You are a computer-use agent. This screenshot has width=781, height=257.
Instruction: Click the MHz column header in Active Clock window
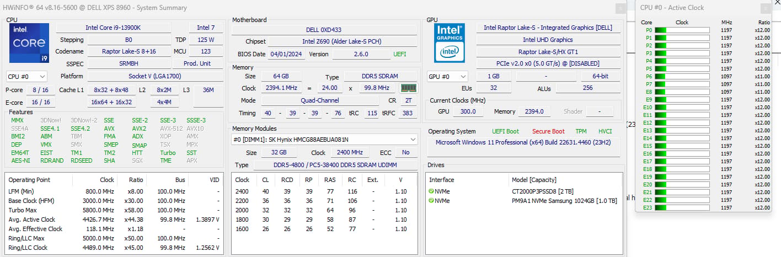click(x=726, y=23)
